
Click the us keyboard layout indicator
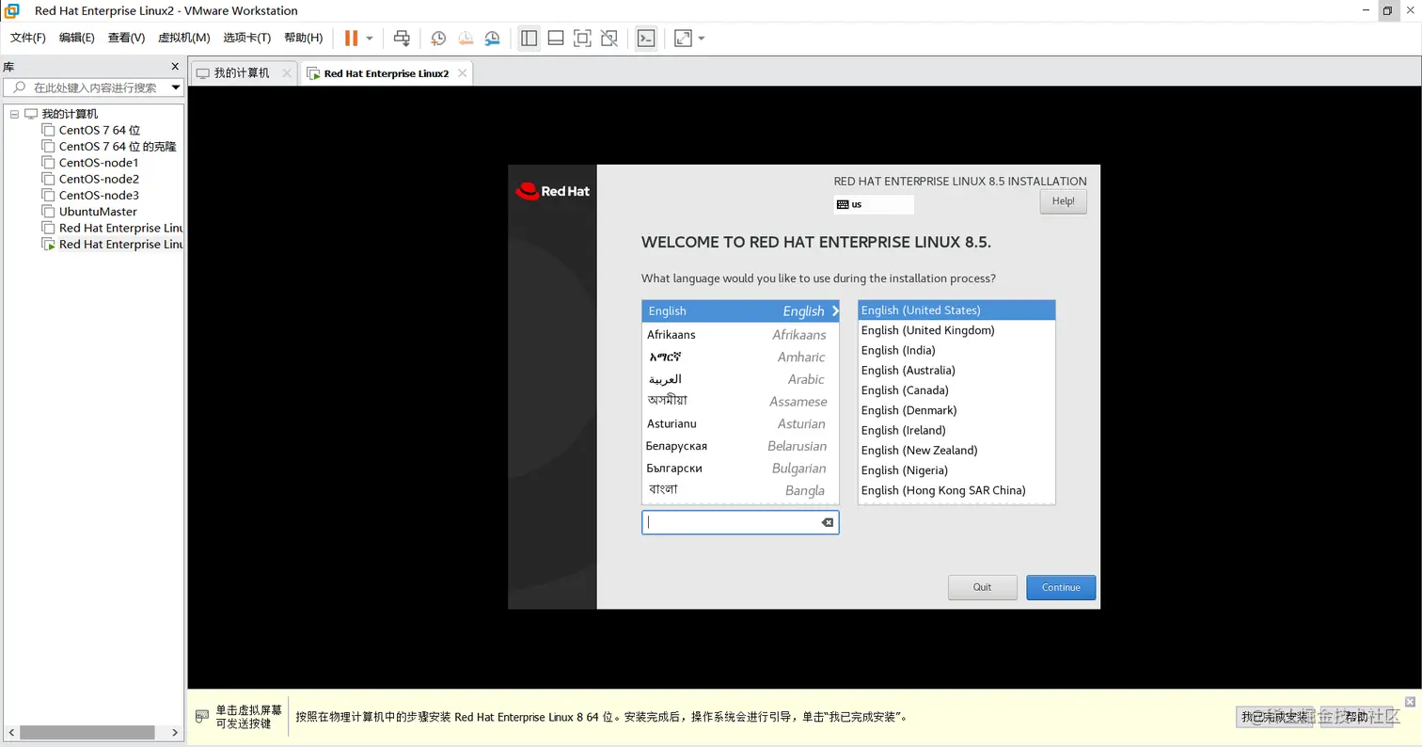click(x=873, y=204)
